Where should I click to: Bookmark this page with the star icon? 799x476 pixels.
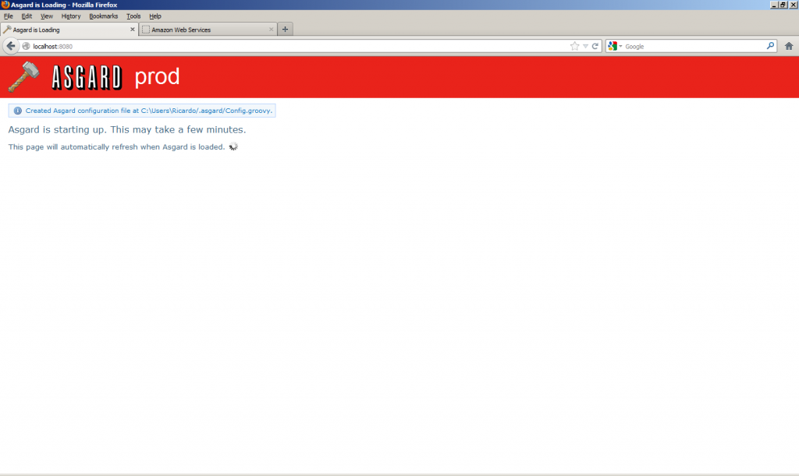(x=575, y=46)
